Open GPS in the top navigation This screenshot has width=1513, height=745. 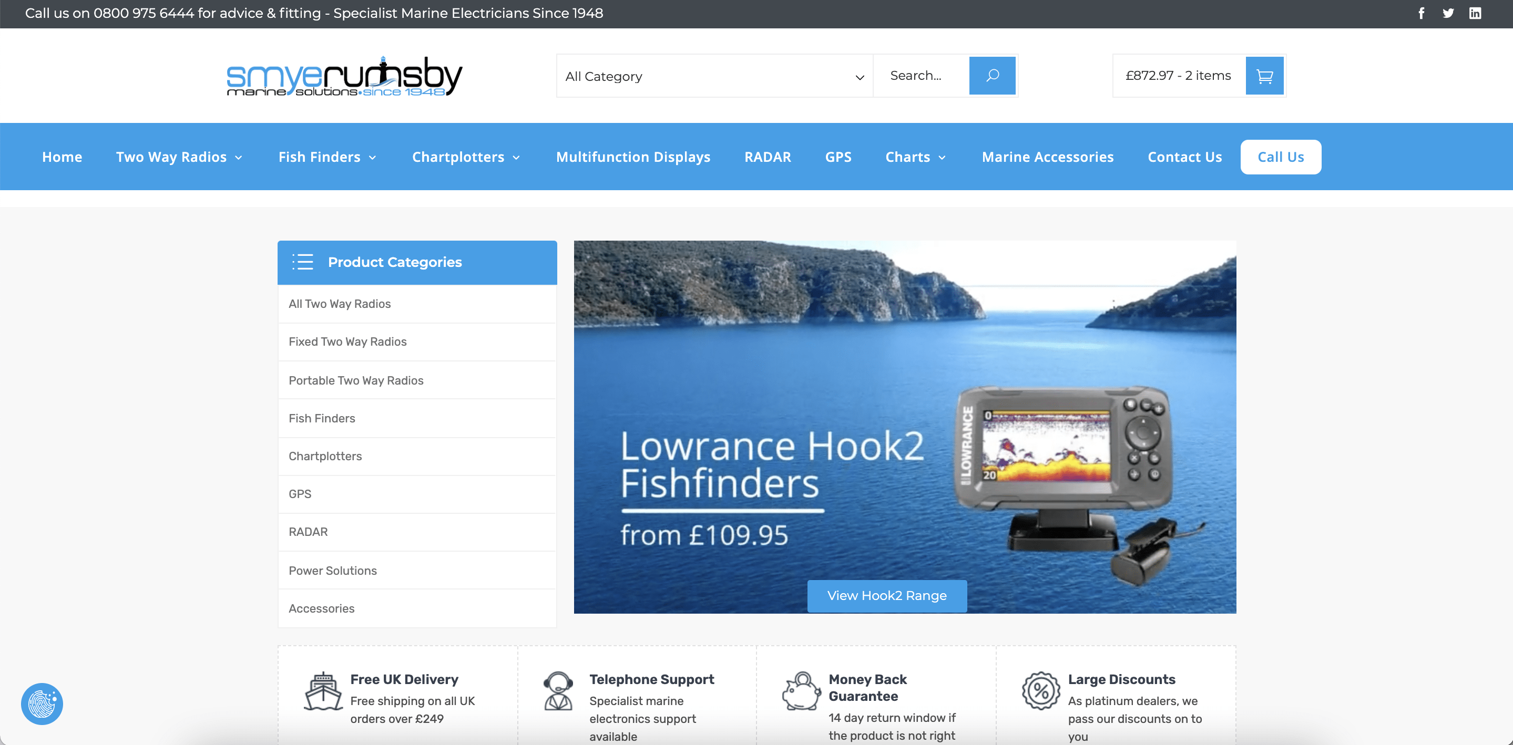[x=838, y=157]
